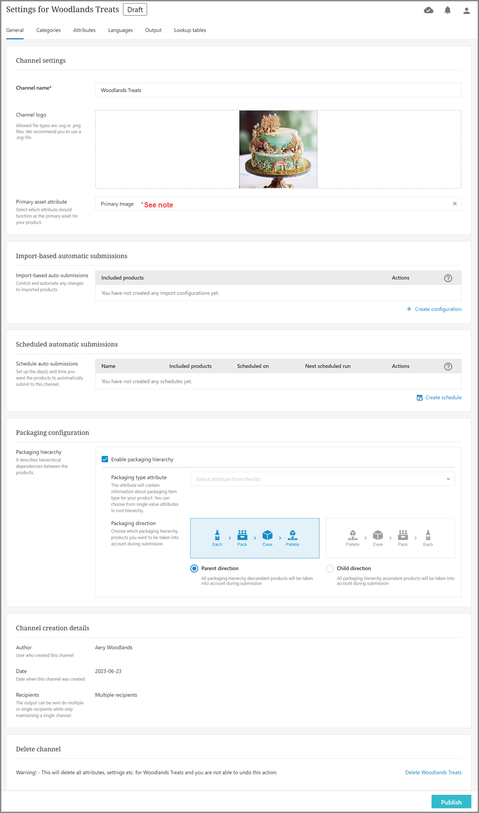Open the user profile icon
The width and height of the screenshot is (479, 813).
(x=466, y=11)
